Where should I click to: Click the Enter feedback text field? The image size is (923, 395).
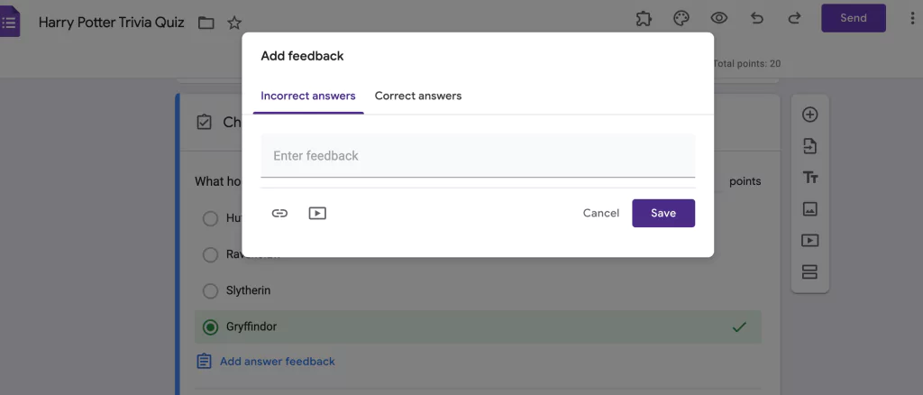[x=478, y=156]
